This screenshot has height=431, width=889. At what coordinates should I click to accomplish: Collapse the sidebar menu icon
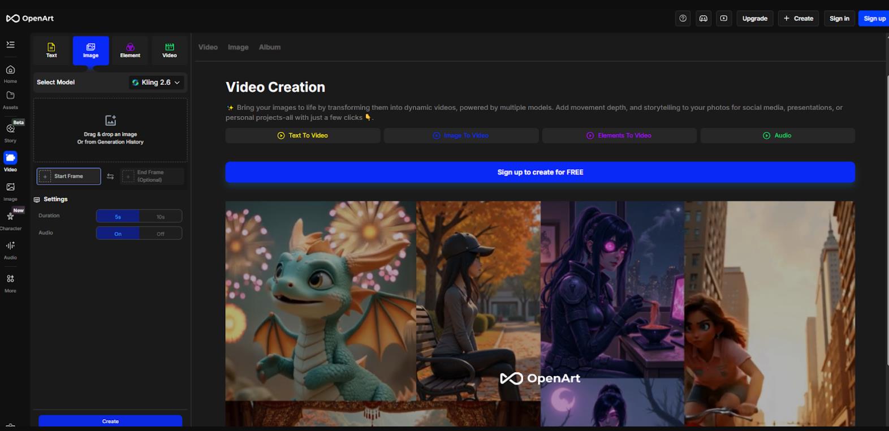tap(10, 44)
